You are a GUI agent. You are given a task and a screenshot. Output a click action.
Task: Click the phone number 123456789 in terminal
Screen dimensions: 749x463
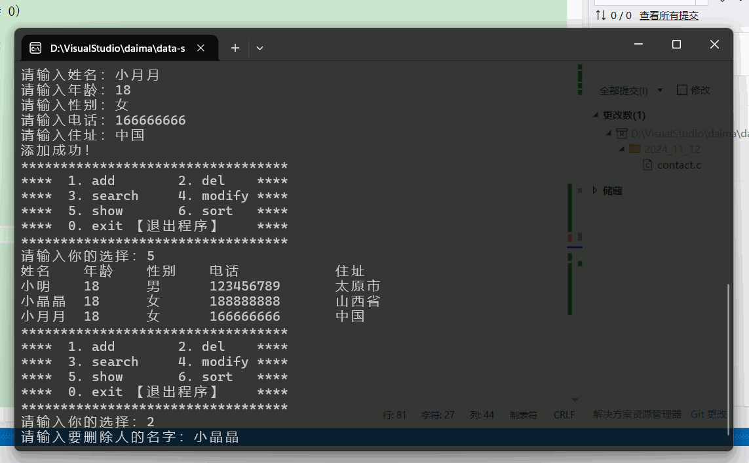244,286
